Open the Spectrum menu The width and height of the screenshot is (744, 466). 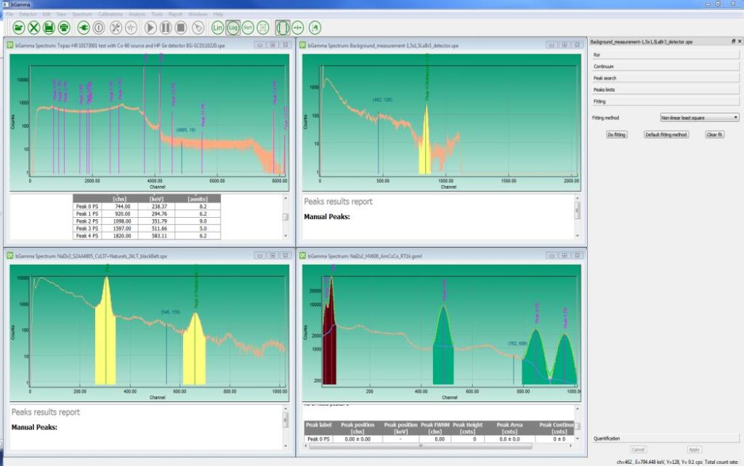[x=81, y=14]
